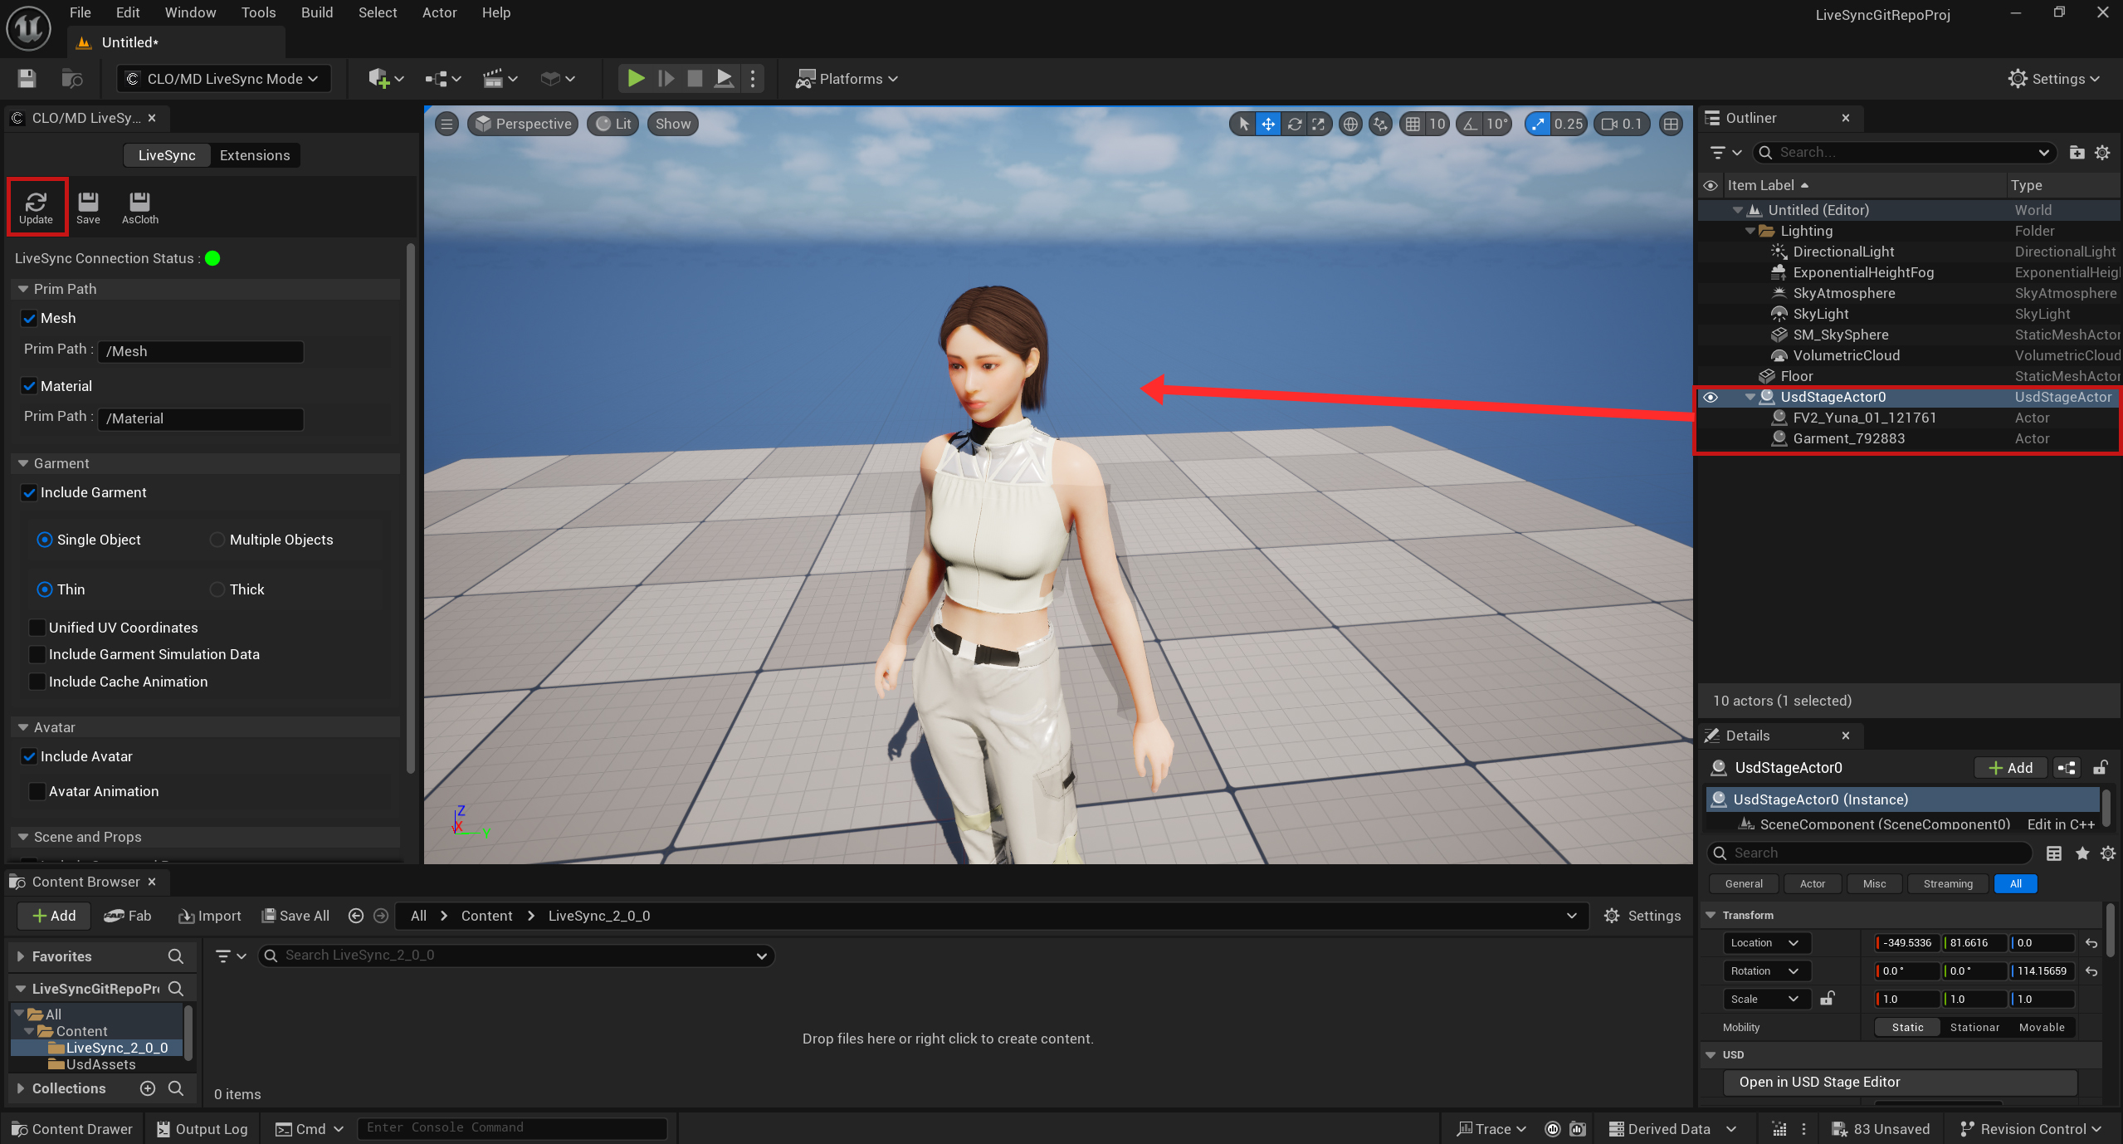Click the LiveSync Update icon

coord(36,208)
